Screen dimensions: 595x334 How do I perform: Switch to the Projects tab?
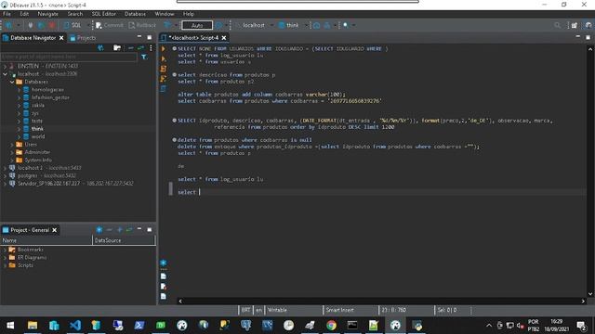pos(83,38)
